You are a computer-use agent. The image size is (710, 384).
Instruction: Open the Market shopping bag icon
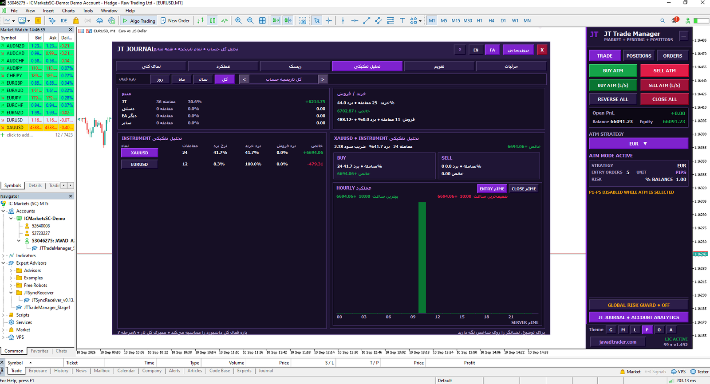(76, 20)
